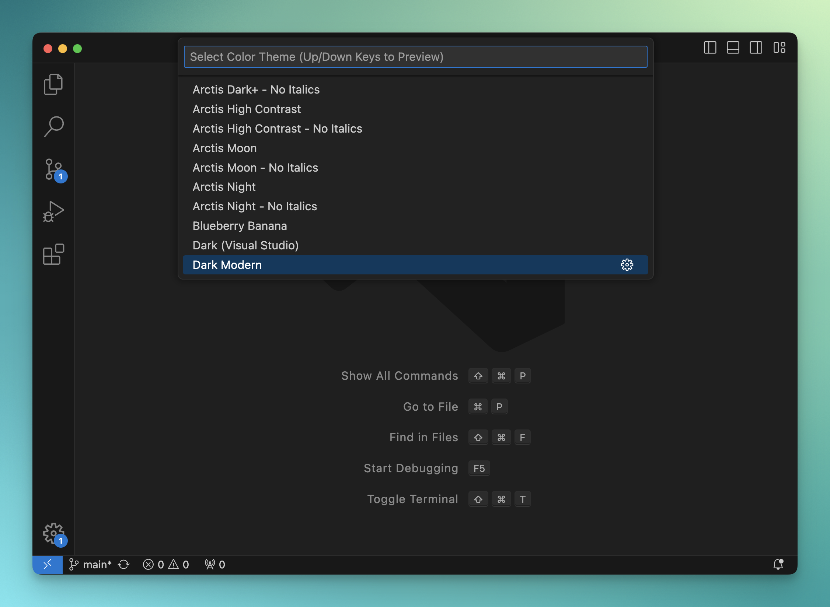Viewport: 830px width, 607px height.
Task: Click the synchronize changes status icon
Action: click(x=124, y=565)
